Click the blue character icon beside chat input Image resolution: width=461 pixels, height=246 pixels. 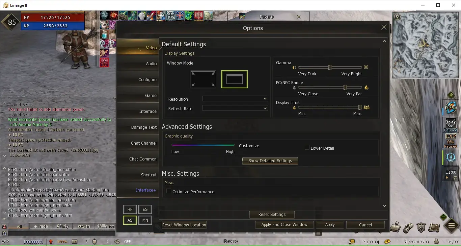click(x=4, y=233)
